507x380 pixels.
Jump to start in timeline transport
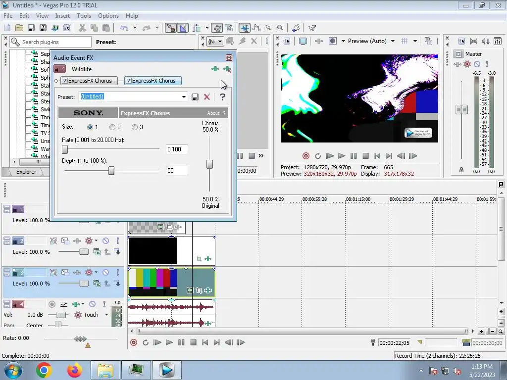(205, 342)
